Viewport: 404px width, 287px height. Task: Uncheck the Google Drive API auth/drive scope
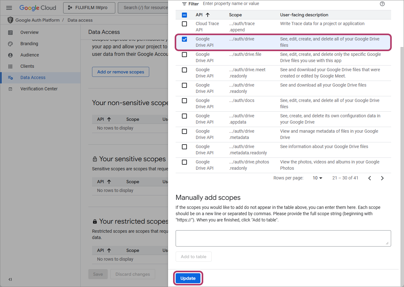(x=184, y=39)
